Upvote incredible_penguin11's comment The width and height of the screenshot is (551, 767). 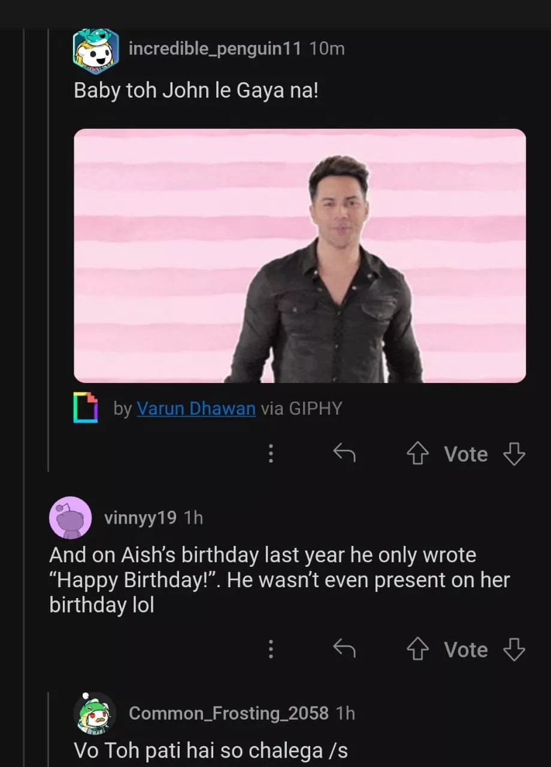tap(417, 454)
